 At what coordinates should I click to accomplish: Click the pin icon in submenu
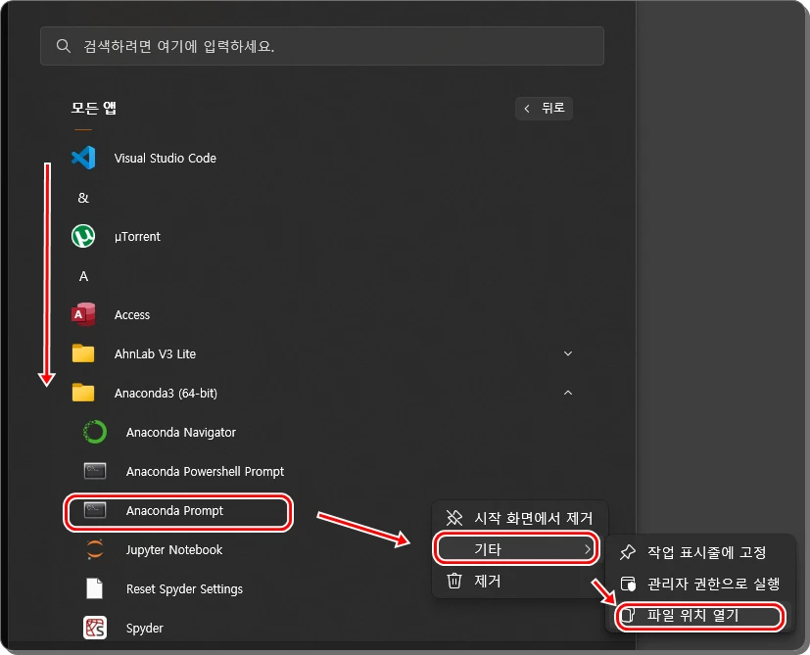[628, 552]
